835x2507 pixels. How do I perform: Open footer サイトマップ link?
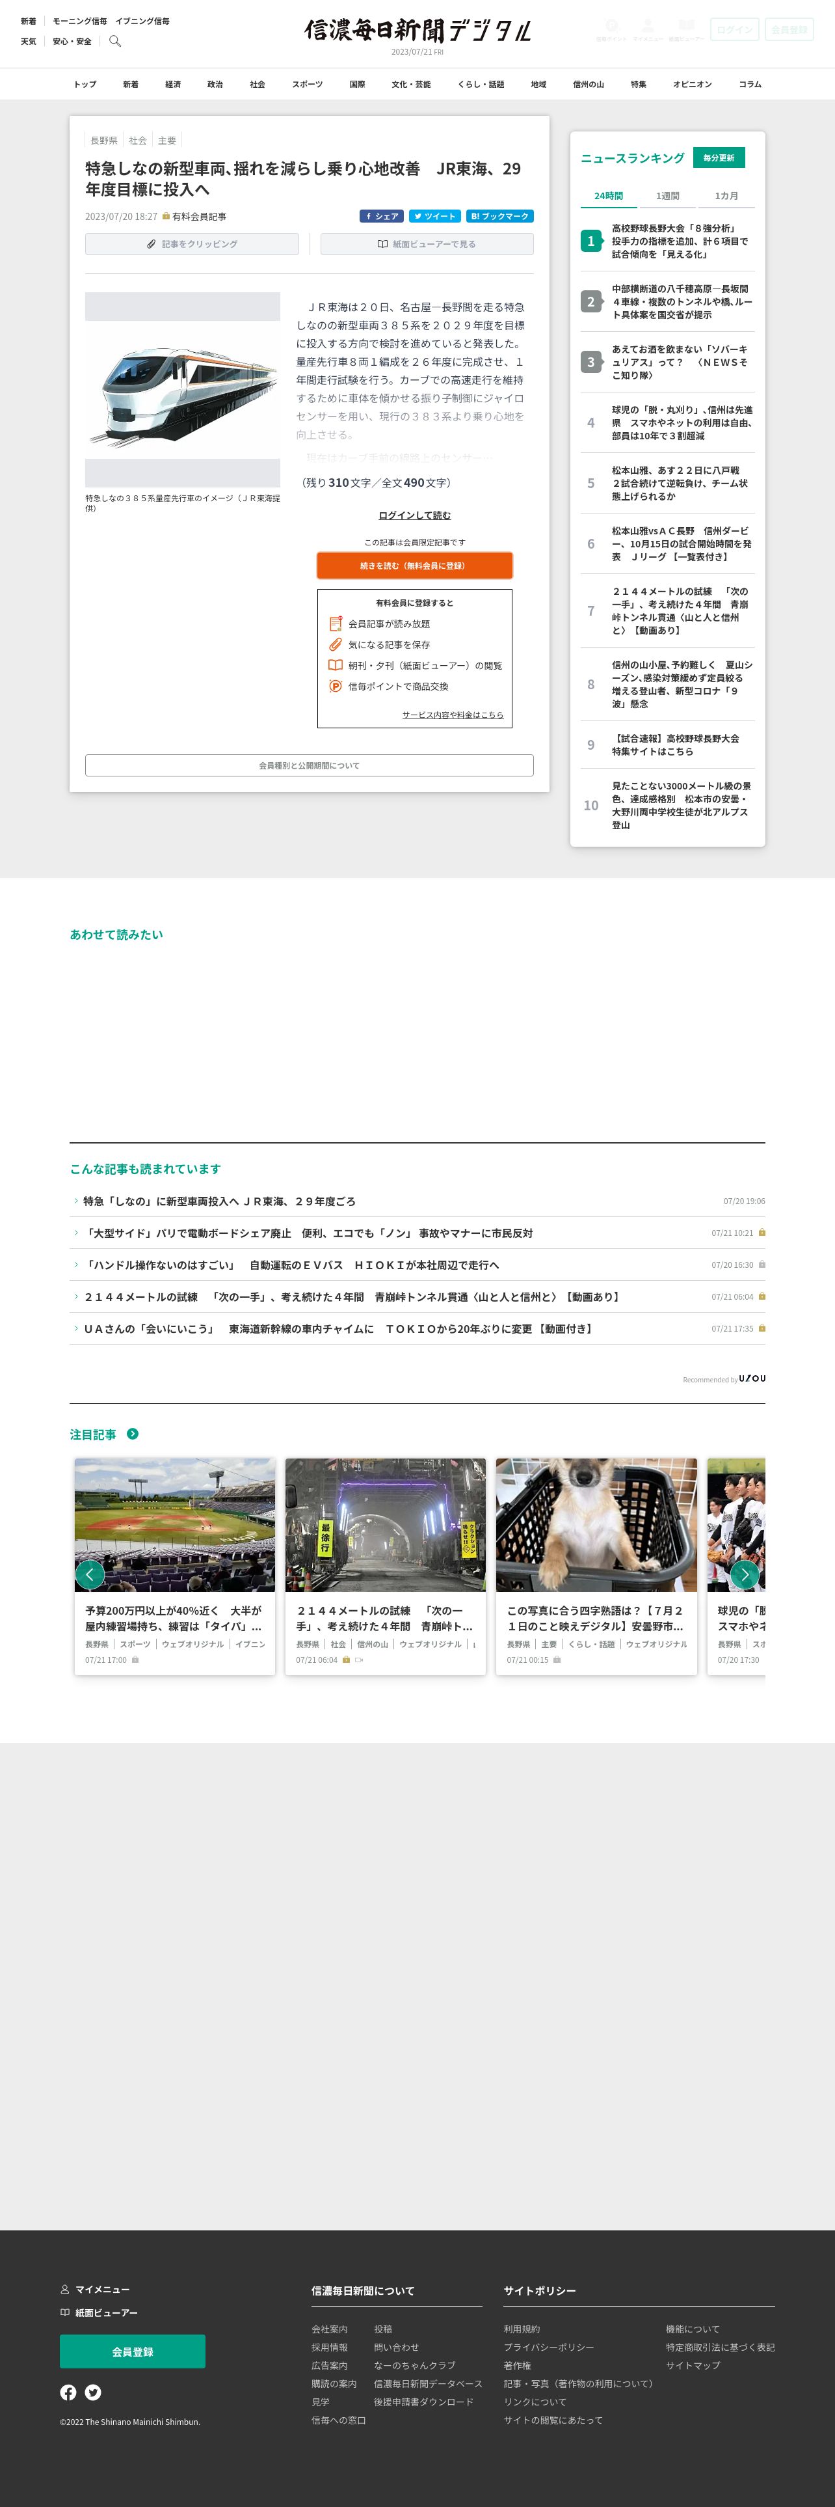coord(693,2365)
